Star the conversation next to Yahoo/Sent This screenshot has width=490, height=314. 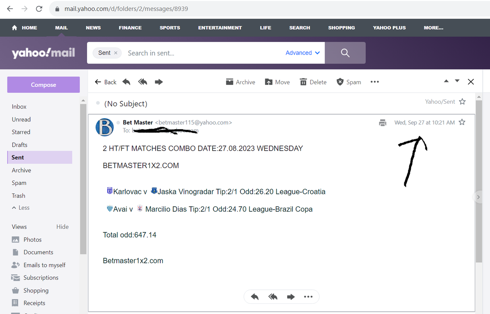[x=462, y=102]
